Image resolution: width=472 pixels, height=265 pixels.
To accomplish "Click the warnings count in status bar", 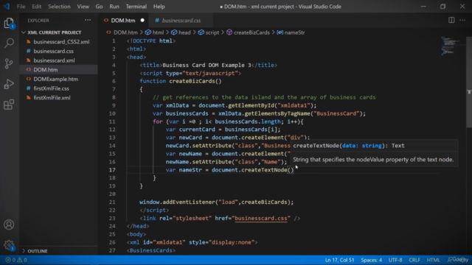I will pos(22,260).
